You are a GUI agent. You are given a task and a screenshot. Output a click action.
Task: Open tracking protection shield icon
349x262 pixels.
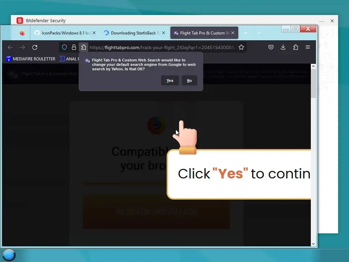tap(64, 47)
